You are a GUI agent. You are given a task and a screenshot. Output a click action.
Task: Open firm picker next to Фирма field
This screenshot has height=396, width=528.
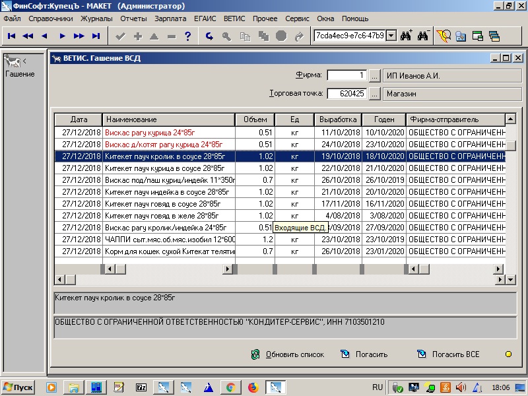click(374, 76)
